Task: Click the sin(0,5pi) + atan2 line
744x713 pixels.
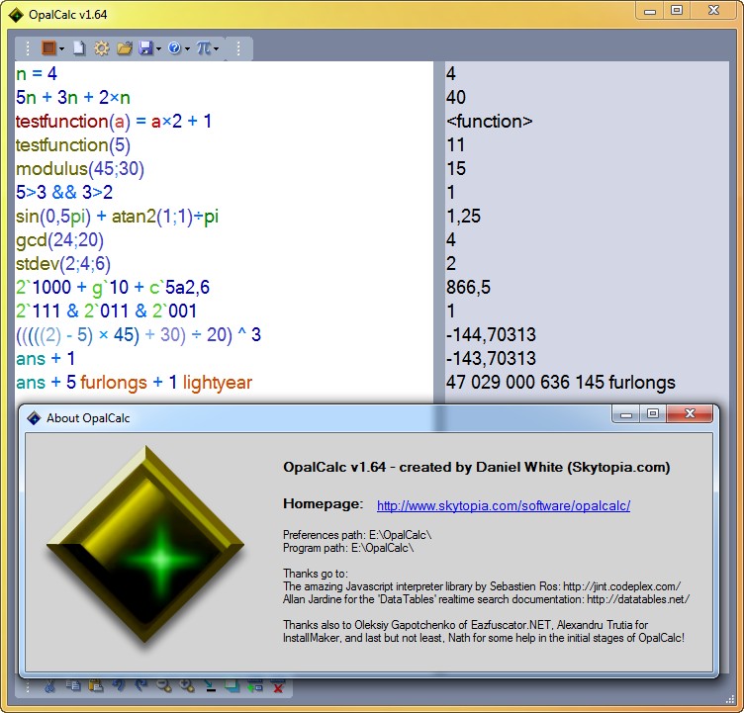Action: click(117, 217)
